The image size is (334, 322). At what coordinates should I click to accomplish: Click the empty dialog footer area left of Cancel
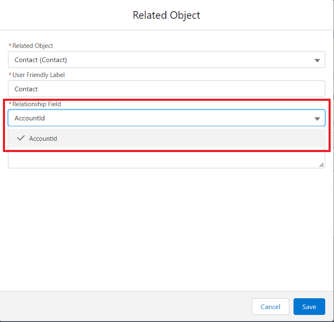tap(125, 307)
